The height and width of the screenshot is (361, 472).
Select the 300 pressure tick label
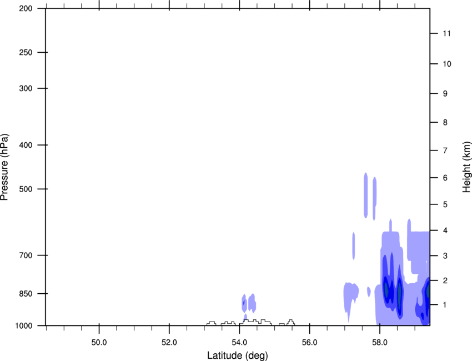point(26,88)
